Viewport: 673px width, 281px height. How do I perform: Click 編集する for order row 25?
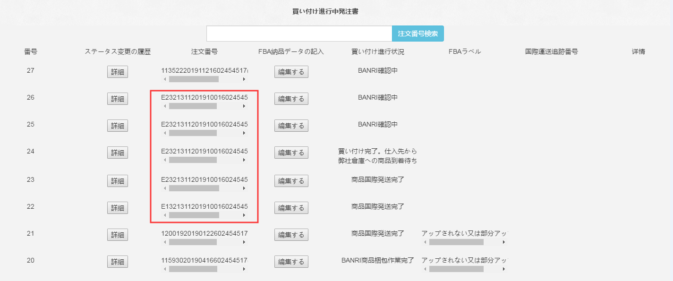(291, 126)
